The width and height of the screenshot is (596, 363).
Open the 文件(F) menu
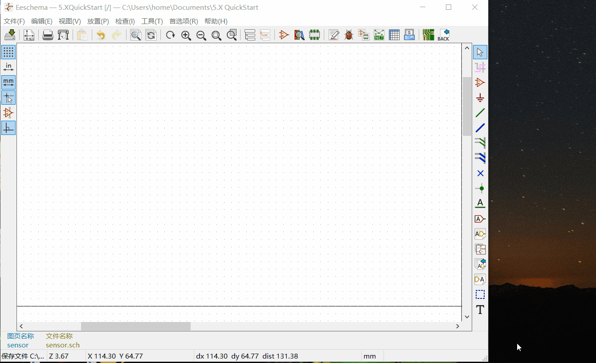(x=14, y=21)
